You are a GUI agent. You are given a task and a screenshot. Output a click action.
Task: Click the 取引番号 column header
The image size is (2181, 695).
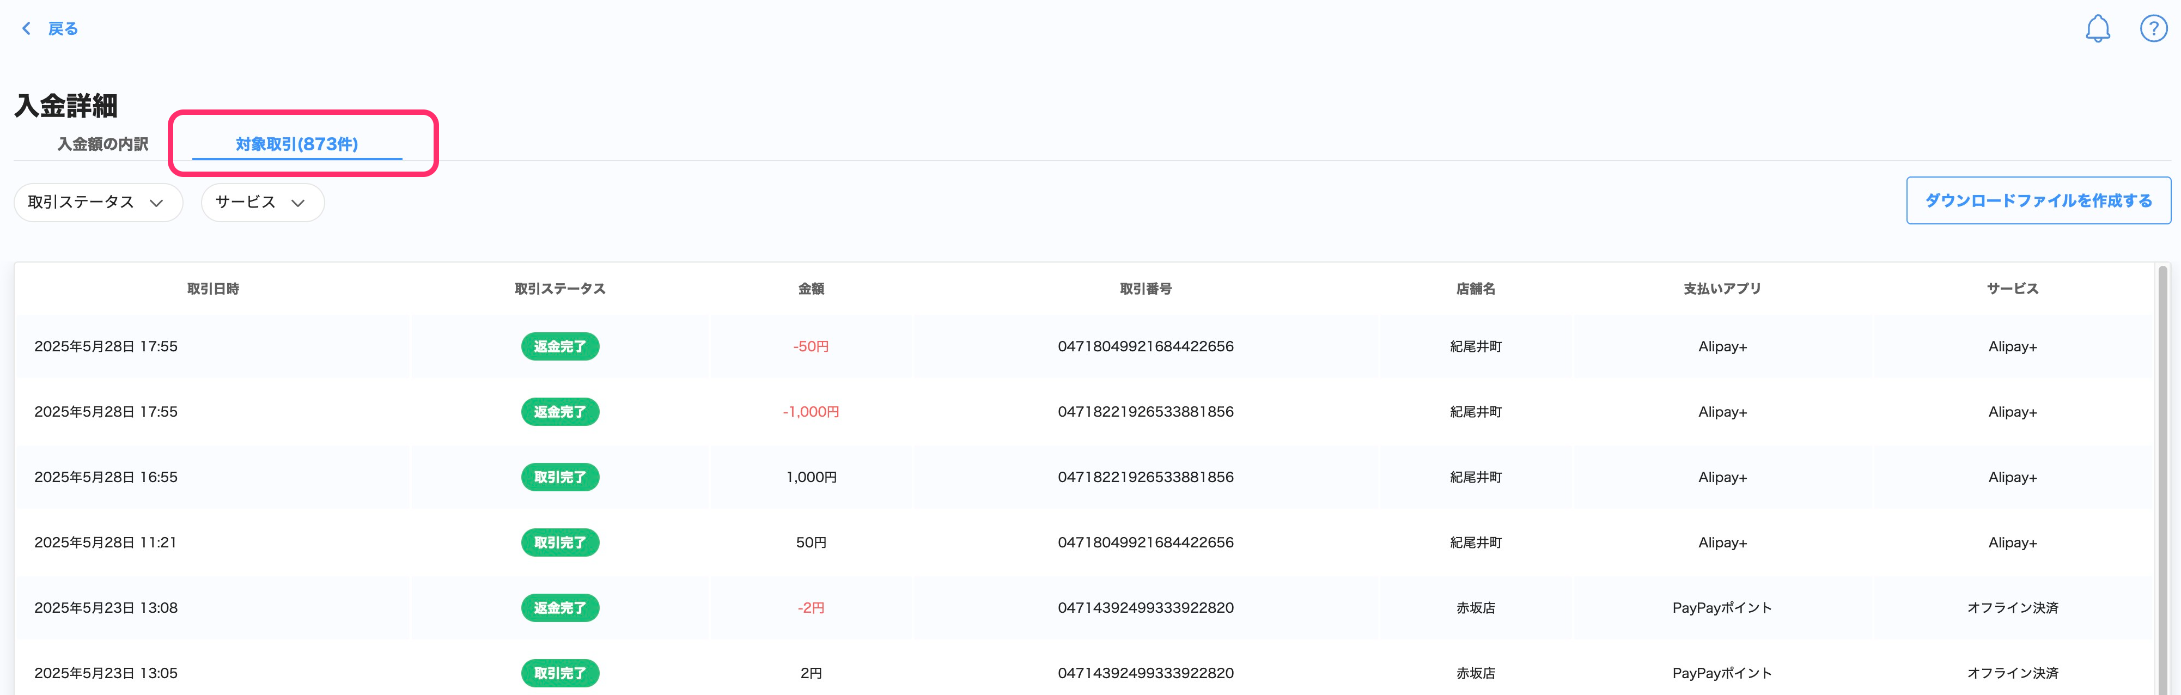pos(1144,289)
